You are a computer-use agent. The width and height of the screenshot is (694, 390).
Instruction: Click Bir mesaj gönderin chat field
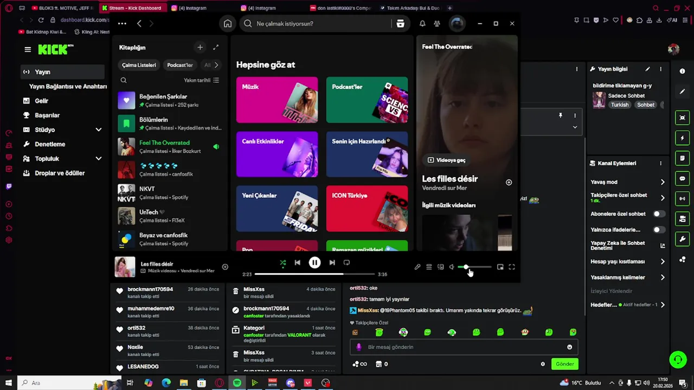[464, 347]
